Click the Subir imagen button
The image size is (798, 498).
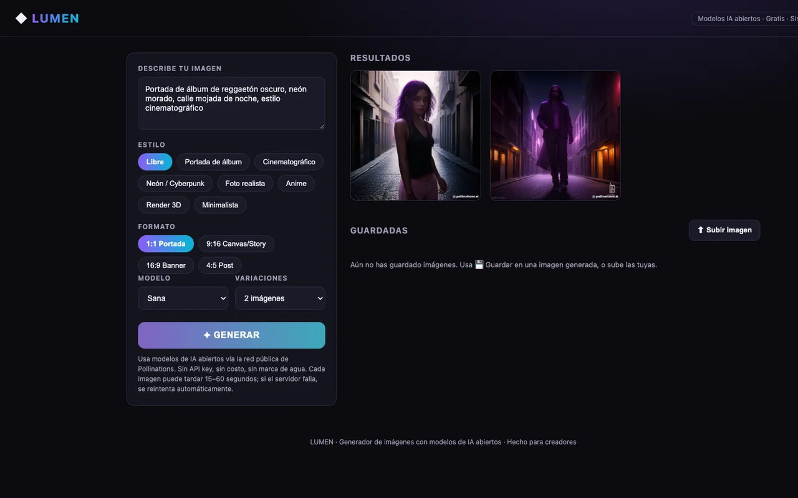coord(724,230)
